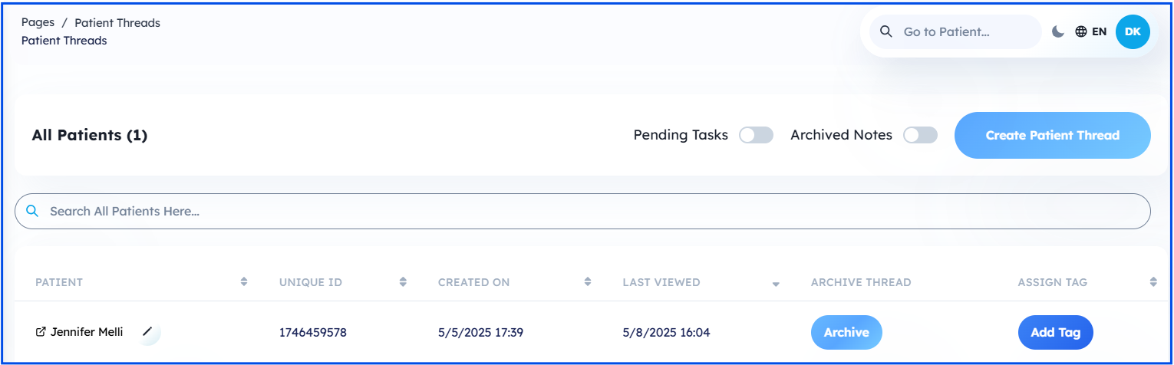This screenshot has width=1174, height=365.
Task: Click the Create Patient Thread button
Action: (1053, 135)
